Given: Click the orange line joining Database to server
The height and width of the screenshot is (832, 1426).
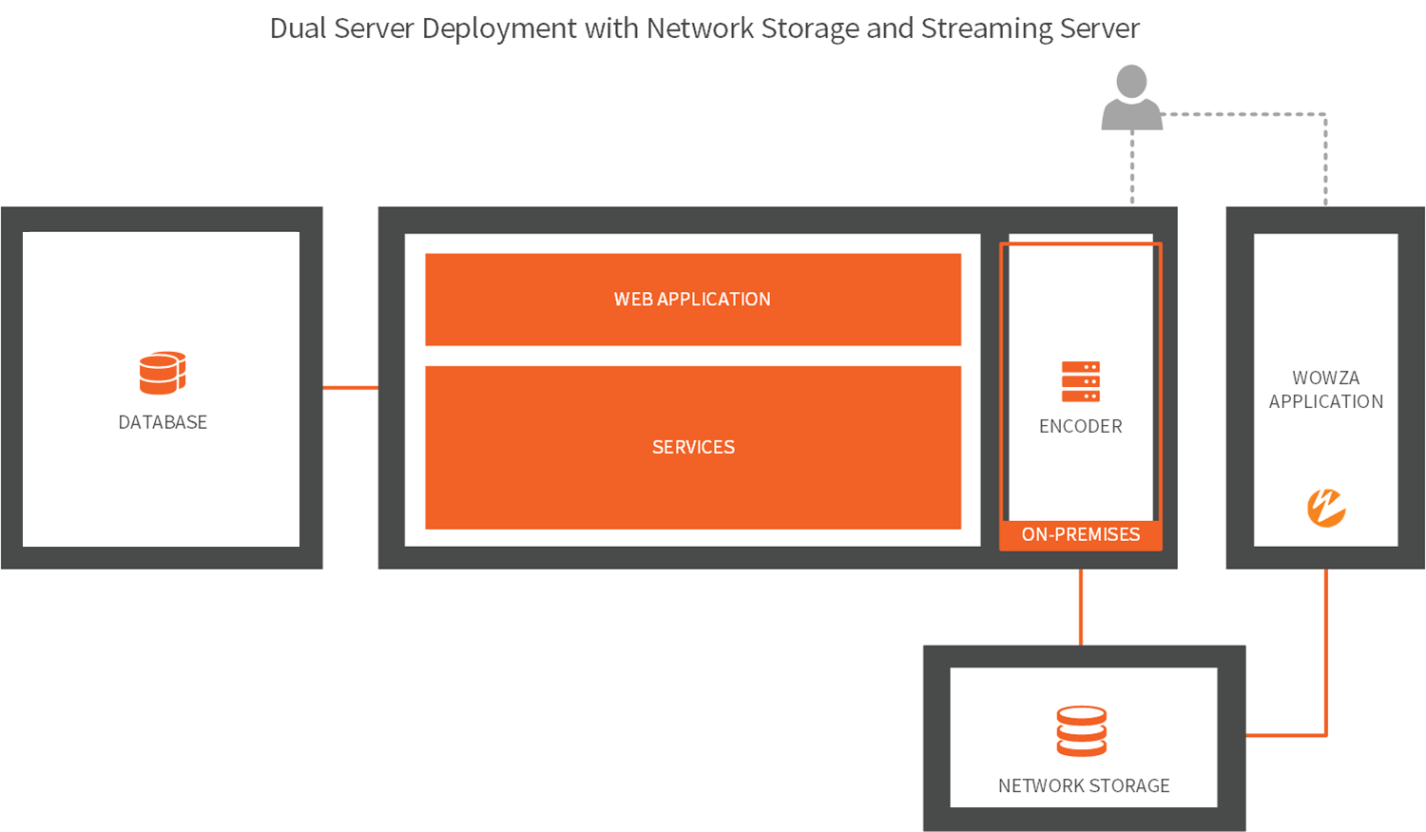Looking at the screenshot, I should [350, 388].
